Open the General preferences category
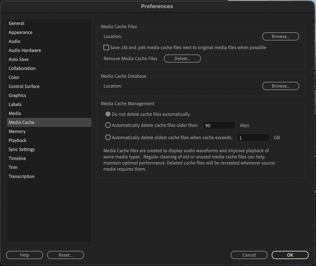Screen dimensions: 316x266 [16, 23]
